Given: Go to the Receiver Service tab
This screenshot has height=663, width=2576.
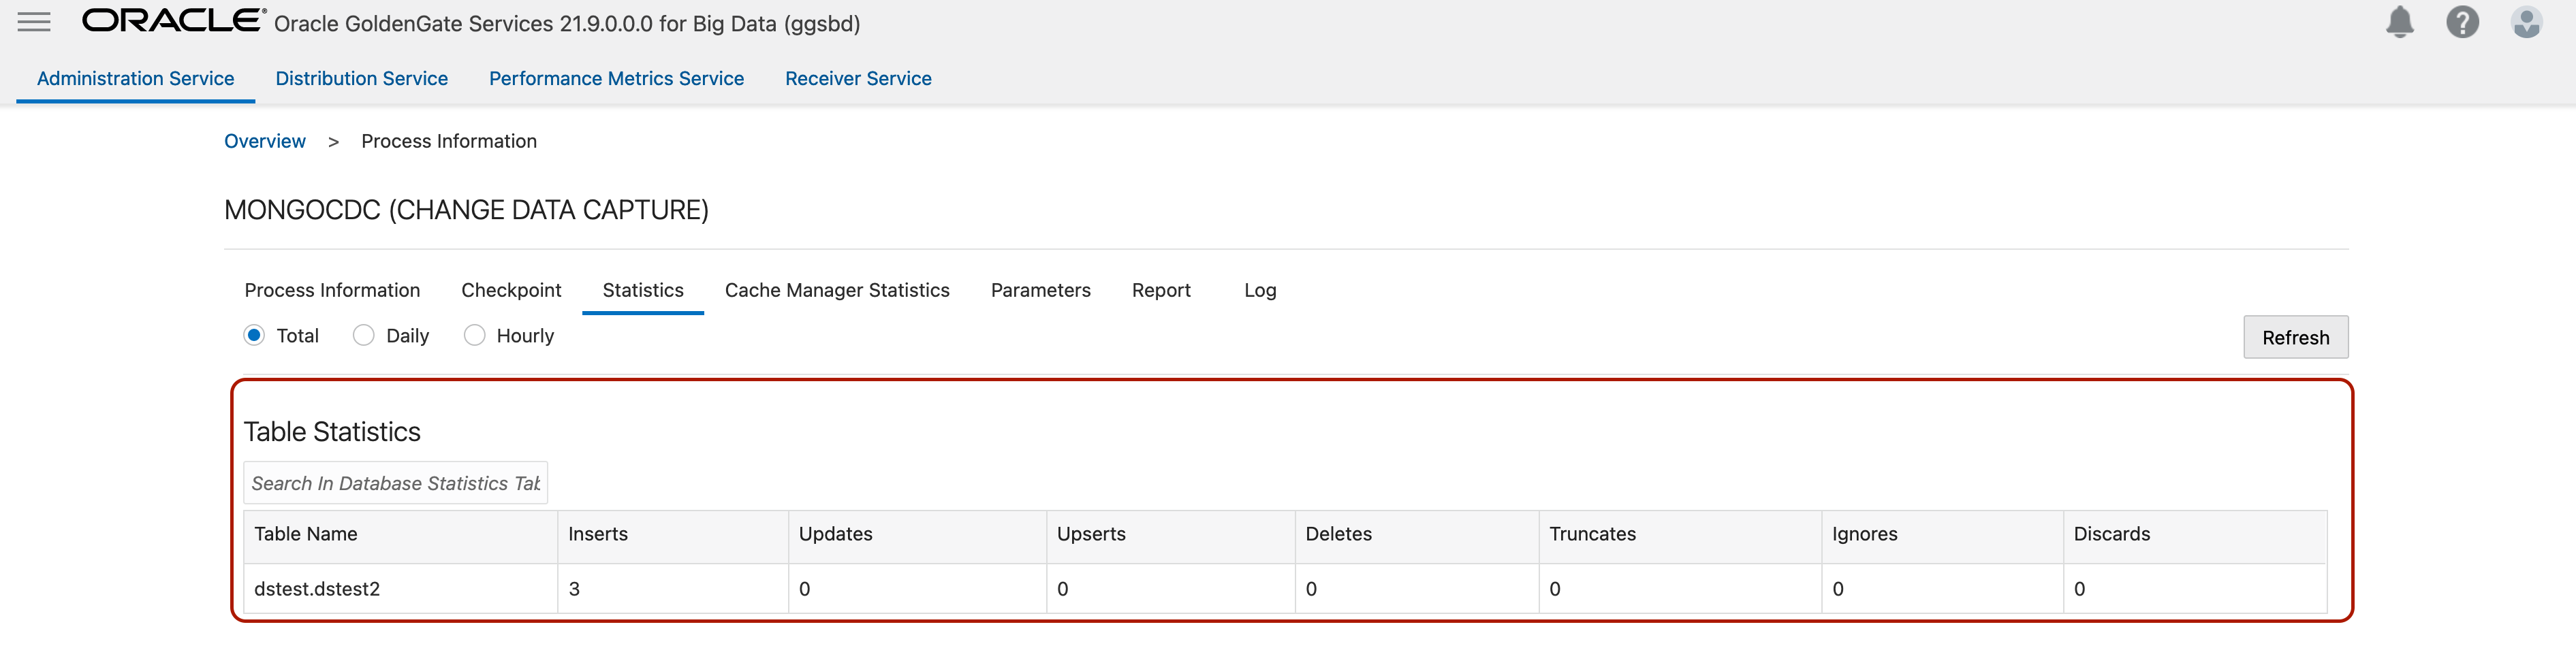Looking at the screenshot, I should point(858,79).
